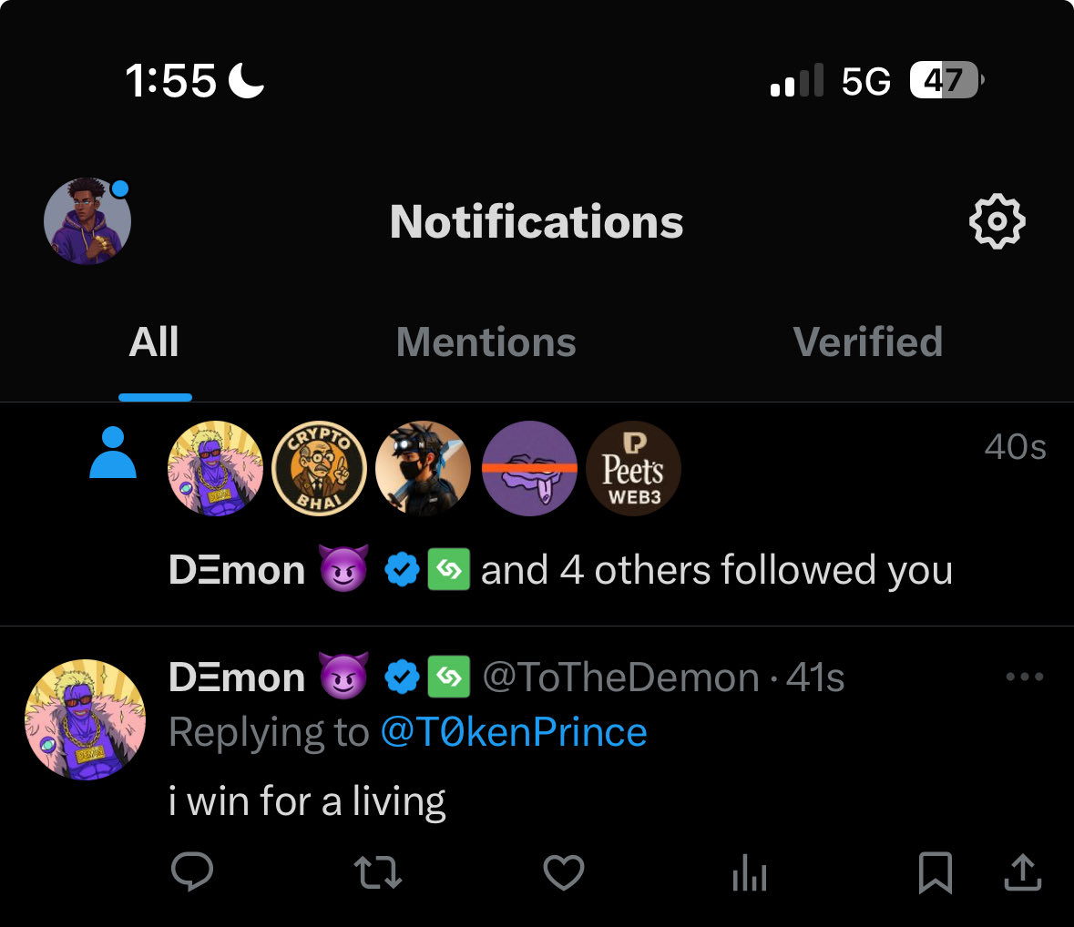
Task: View analytics bar chart icon on reply
Action: [x=750, y=874]
